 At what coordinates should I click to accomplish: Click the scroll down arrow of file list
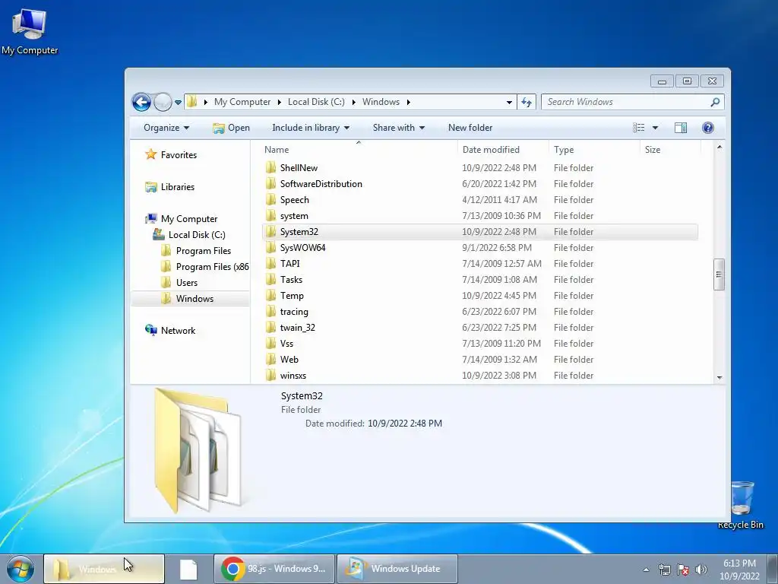719,378
